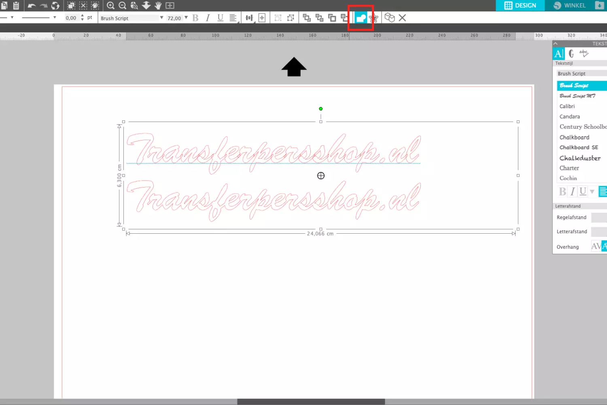Click the Send Backward icon

pyautogui.click(x=344, y=18)
